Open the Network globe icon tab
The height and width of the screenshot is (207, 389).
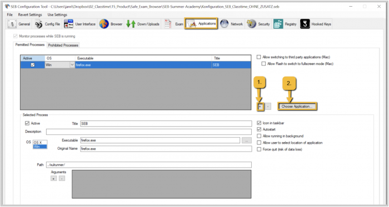[225, 24]
